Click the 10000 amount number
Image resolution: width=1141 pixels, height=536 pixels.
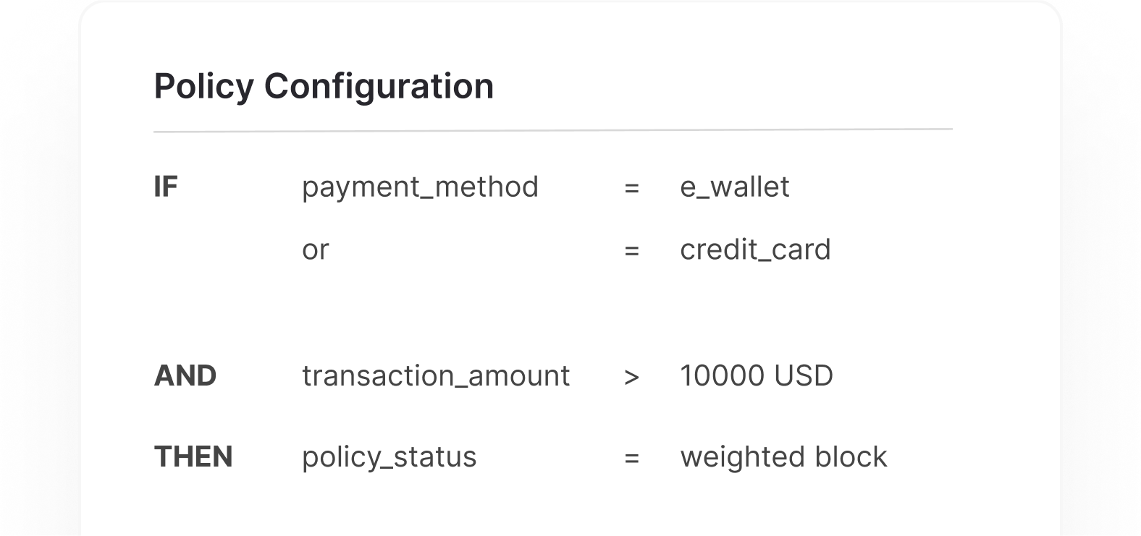721,376
